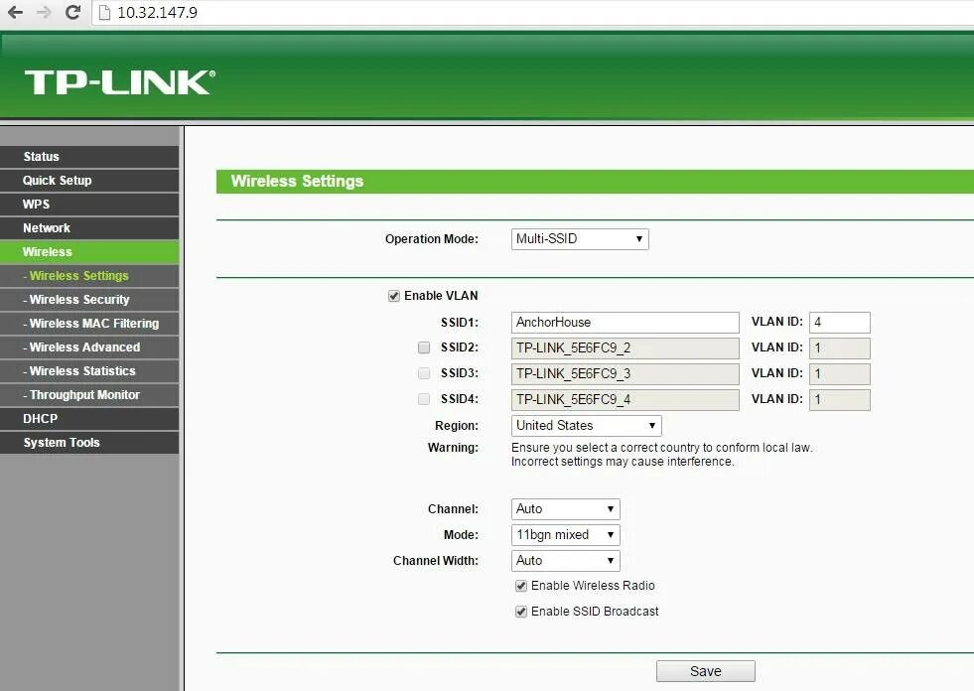Click the SSID3 field TP-LINK_5E6FC9_3
This screenshot has height=691, width=974.
coord(625,374)
